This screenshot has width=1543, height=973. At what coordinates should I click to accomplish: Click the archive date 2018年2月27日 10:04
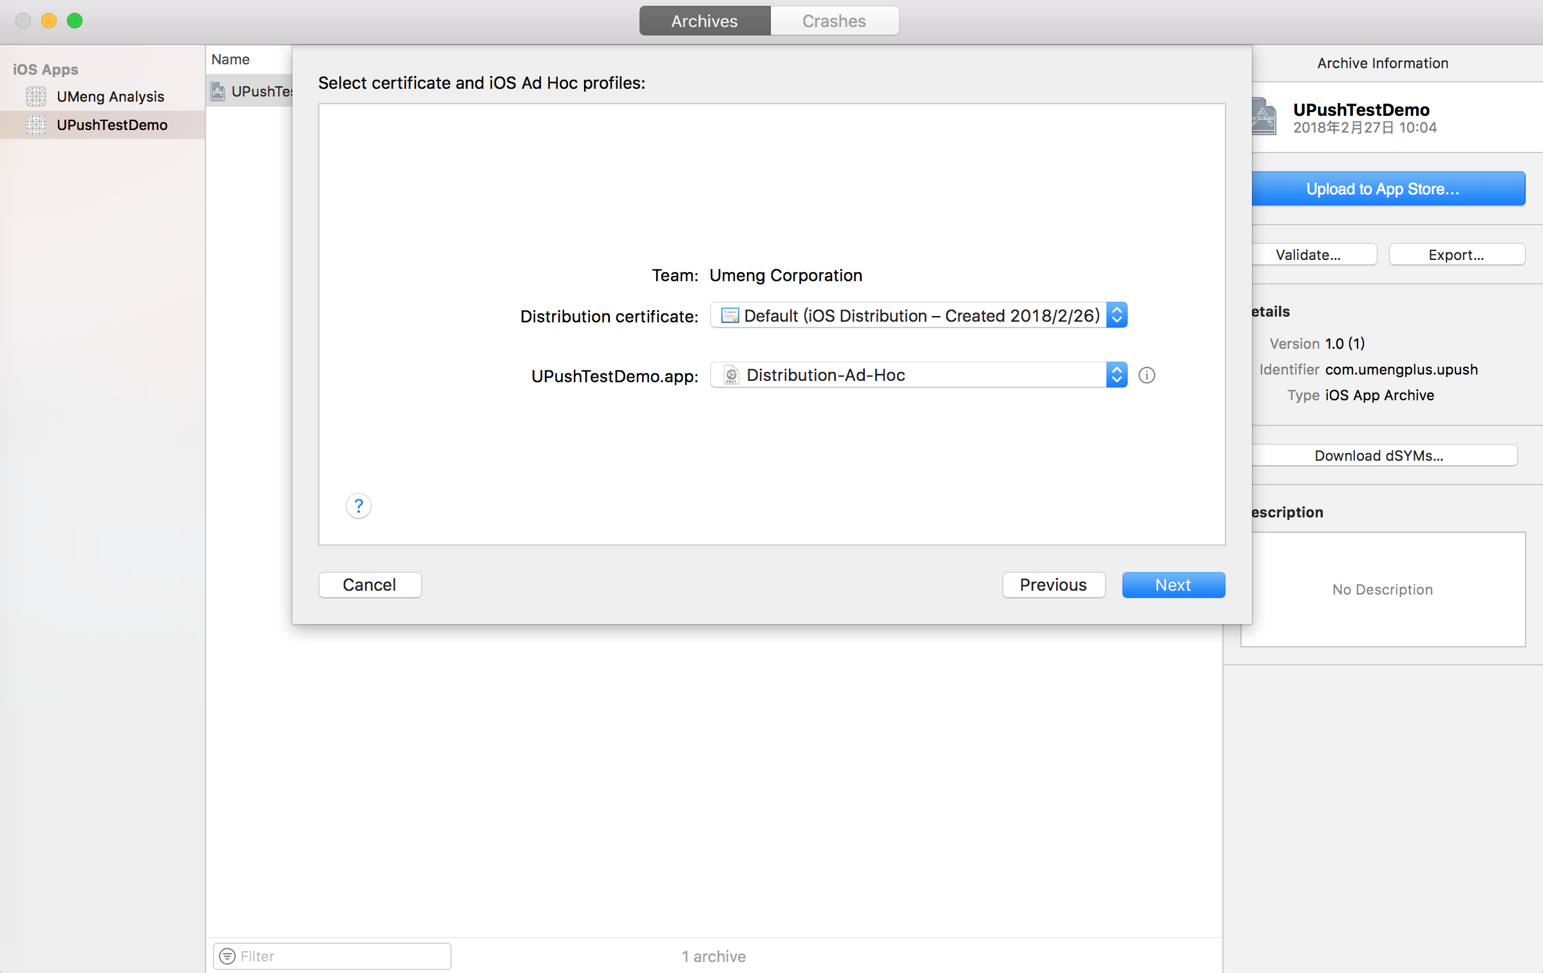(x=1365, y=127)
